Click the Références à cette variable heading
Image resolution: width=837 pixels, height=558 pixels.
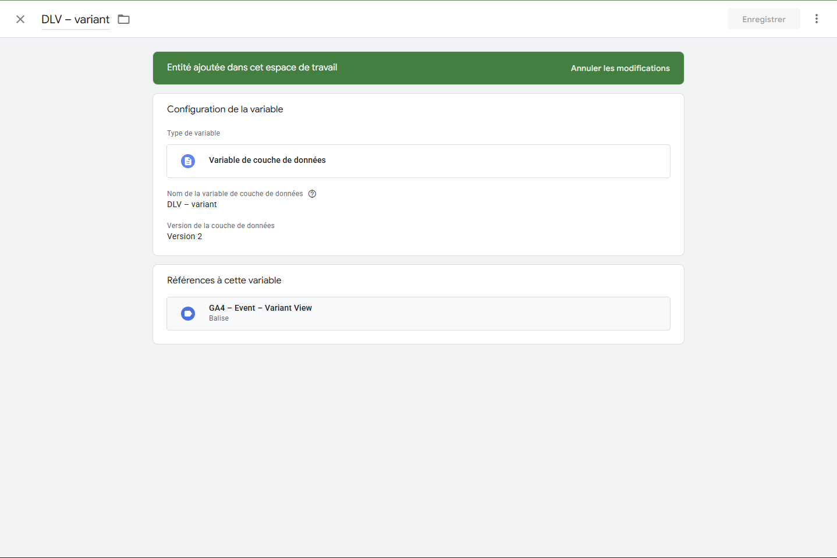pos(224,280)
